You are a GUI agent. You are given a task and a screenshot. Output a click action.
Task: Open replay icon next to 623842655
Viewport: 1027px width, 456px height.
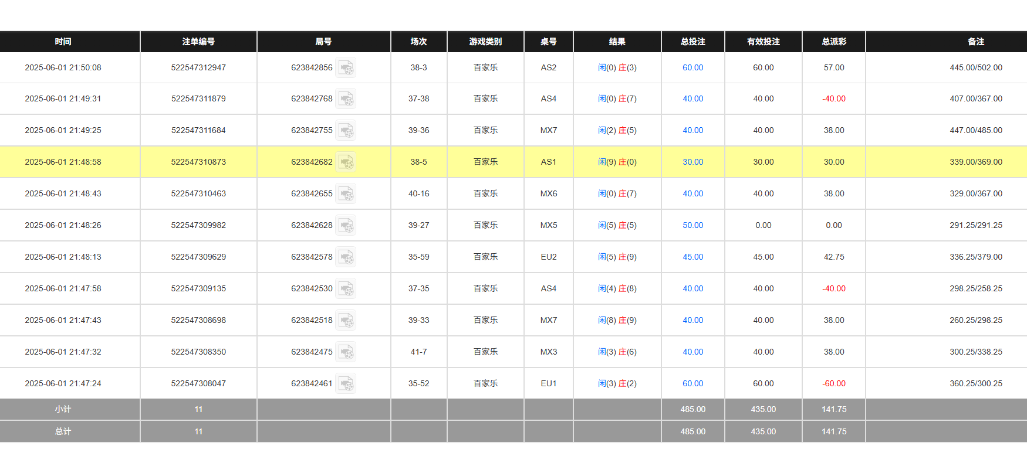coord(346,194)
